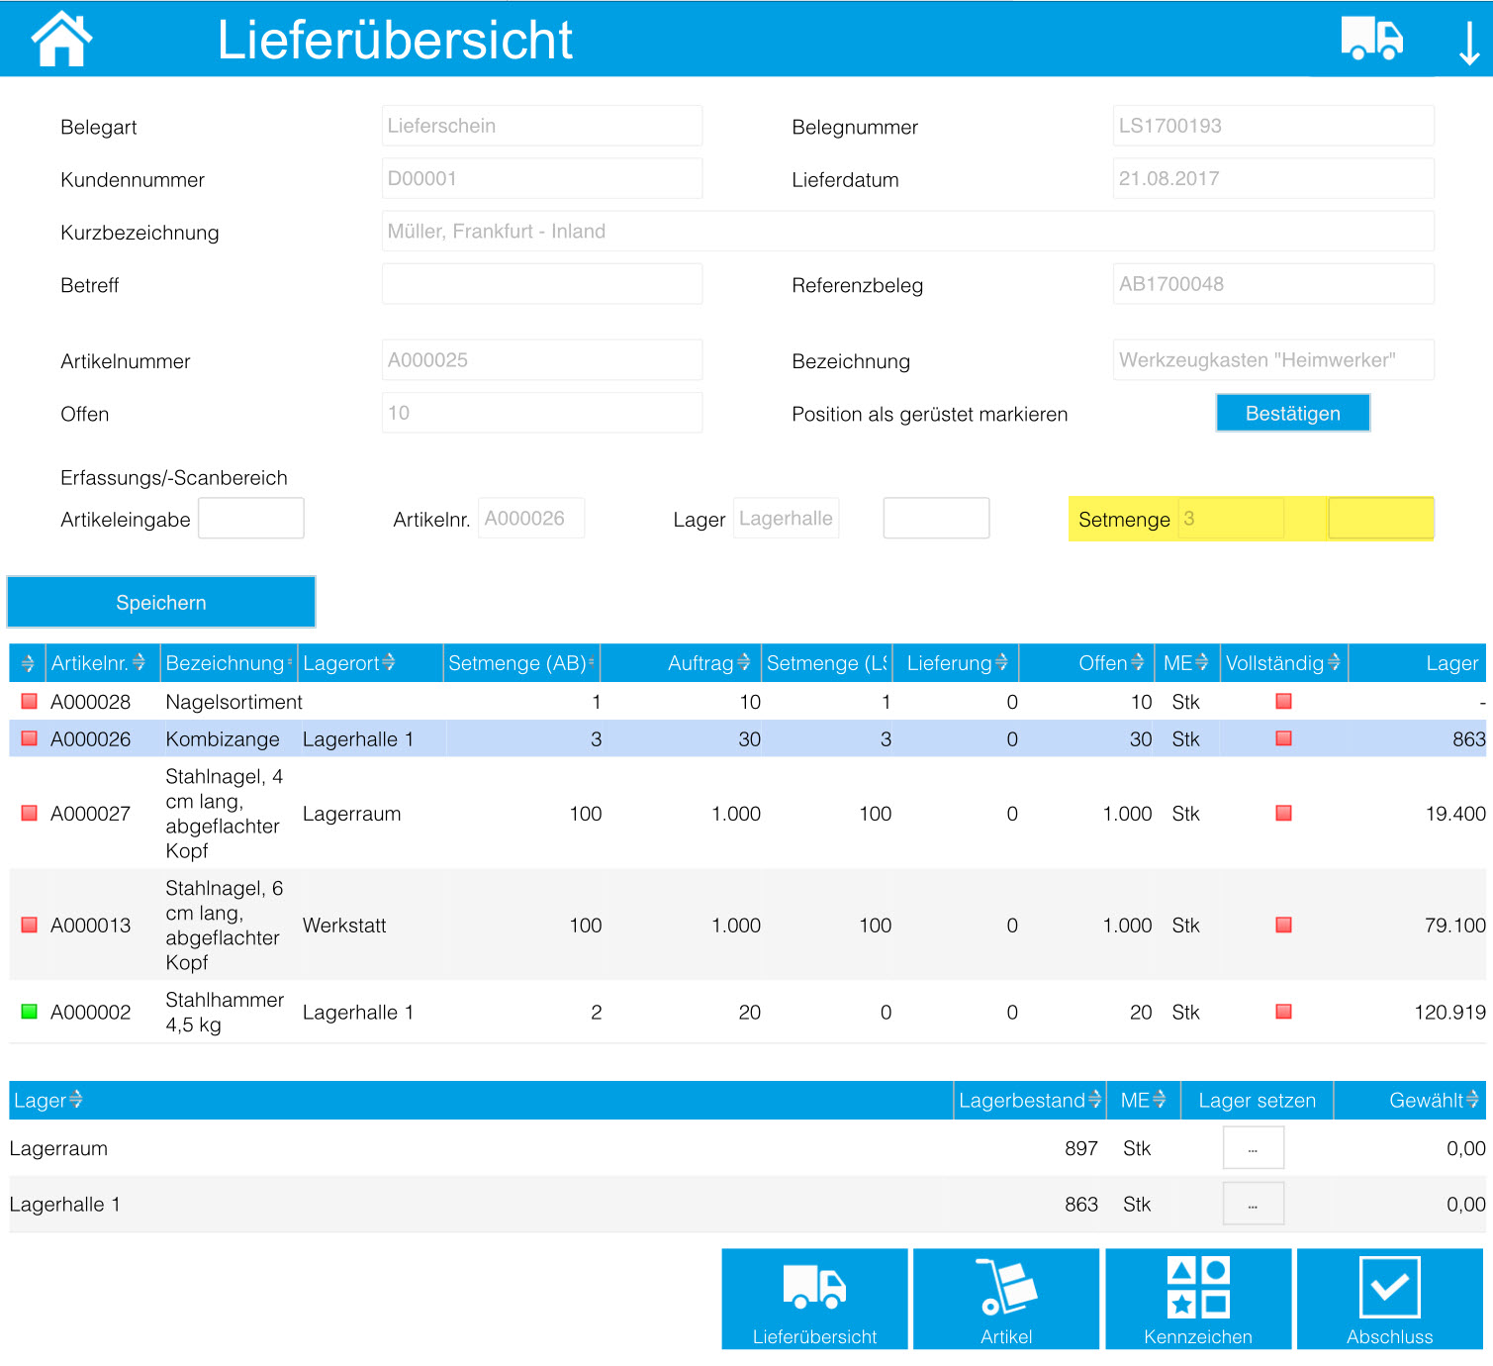The image size is (1493, 1366).
Task: Toggle the red status square for A000027
Action: 28,813
